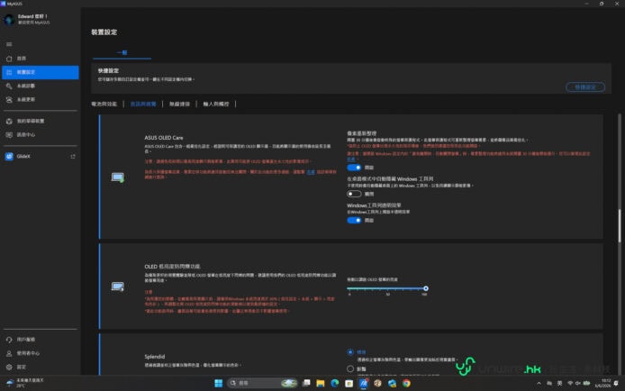The width and height of the screenshot is (625, 391).
Task: Open the 音訊與視覺 sub-tab
Action: [x=143, y=104]
